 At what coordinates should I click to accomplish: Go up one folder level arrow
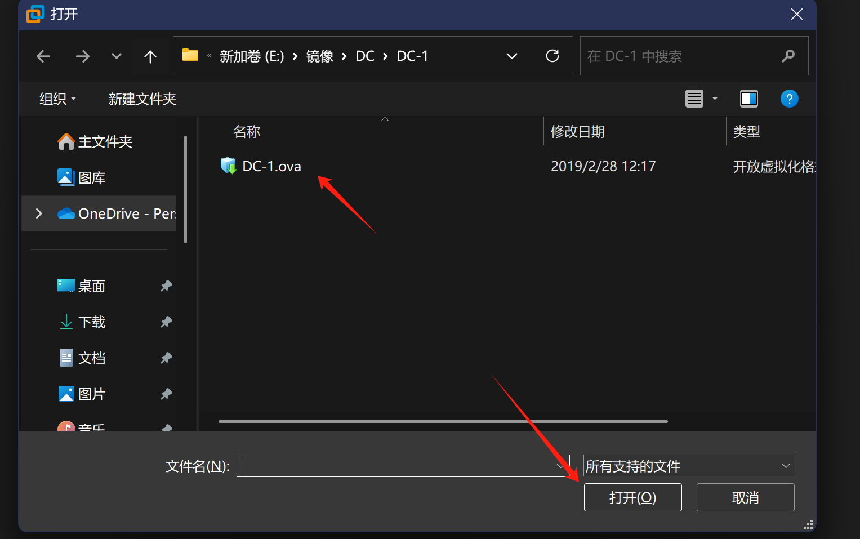click(x=150, y=56)
